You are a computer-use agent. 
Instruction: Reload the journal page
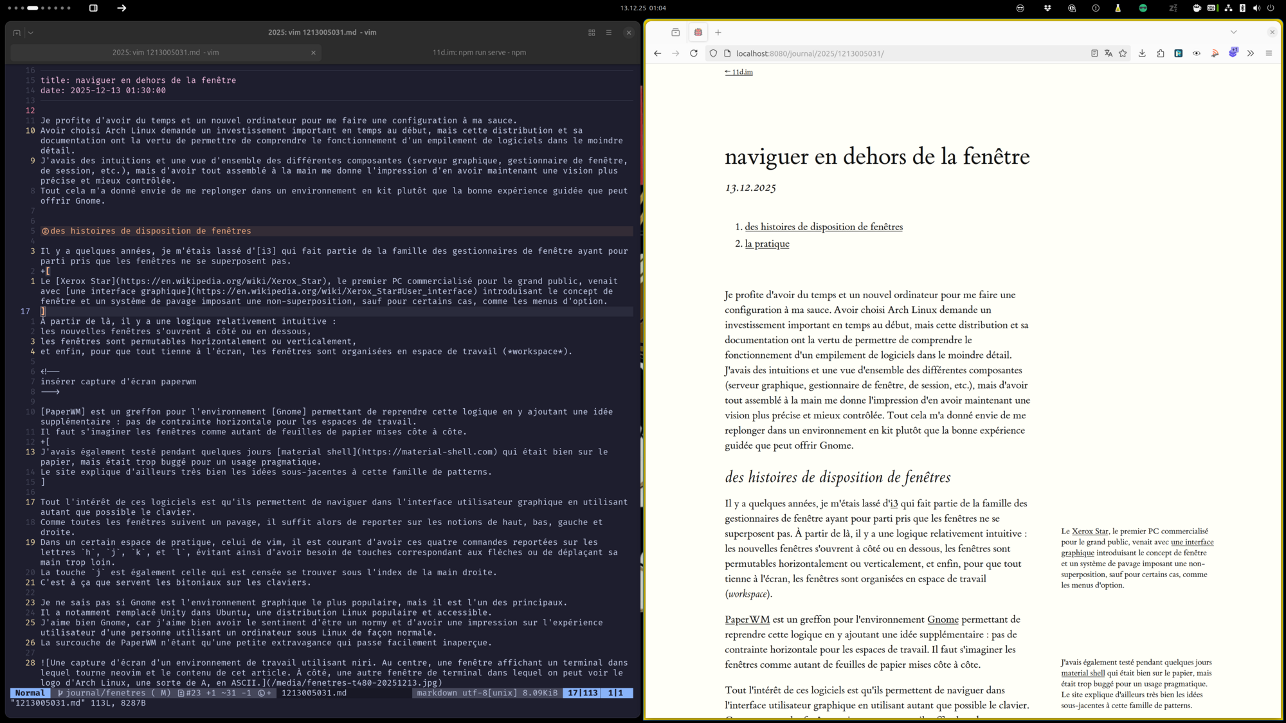694,53
